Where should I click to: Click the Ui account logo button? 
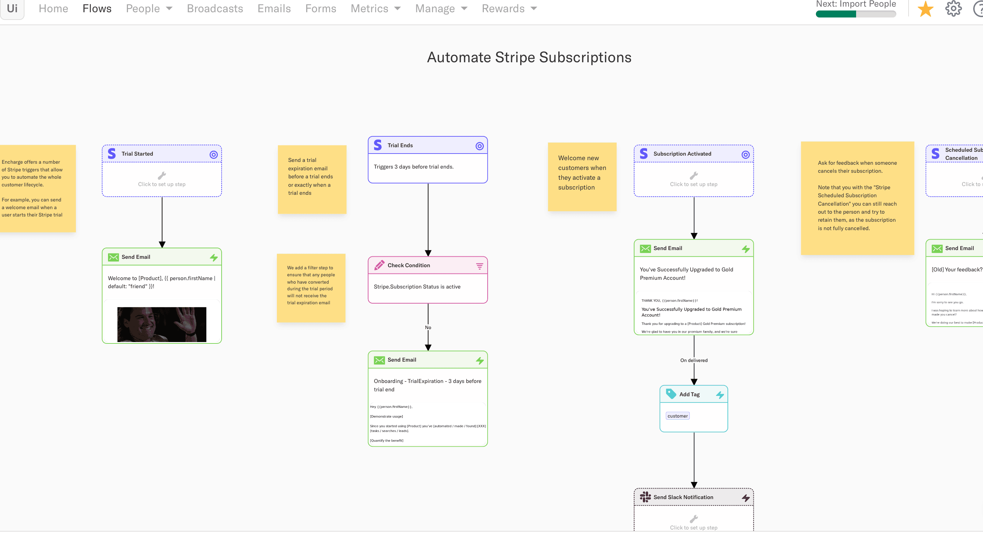click(12, 8)
